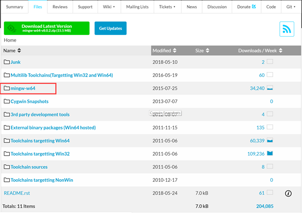Open the 3rd party development tools link
This screenshot has width=302, height=213.
(x=40, y=114)
